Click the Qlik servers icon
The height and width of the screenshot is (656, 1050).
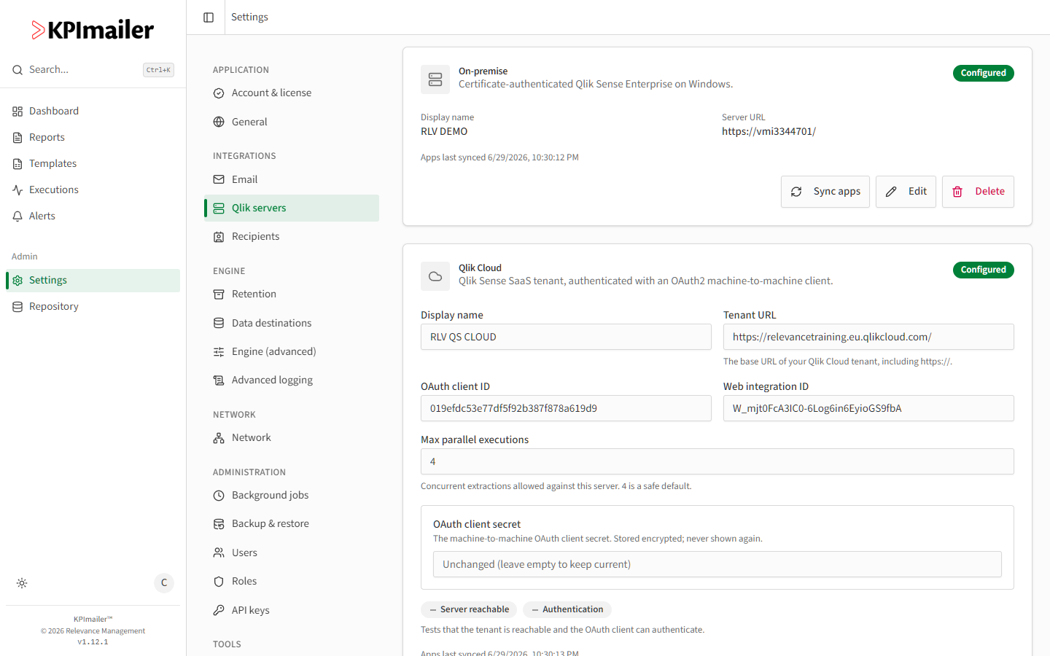pos(219,208)
